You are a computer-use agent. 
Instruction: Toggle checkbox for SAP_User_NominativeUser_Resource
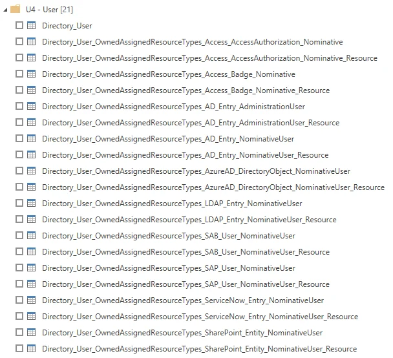(x=19, y=284)
